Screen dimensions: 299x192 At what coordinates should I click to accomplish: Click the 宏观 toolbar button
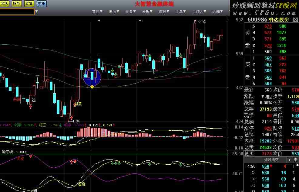4,4
